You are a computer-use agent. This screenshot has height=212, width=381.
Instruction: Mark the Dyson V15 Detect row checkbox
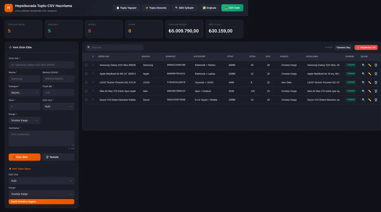click(x=86, y=100)
